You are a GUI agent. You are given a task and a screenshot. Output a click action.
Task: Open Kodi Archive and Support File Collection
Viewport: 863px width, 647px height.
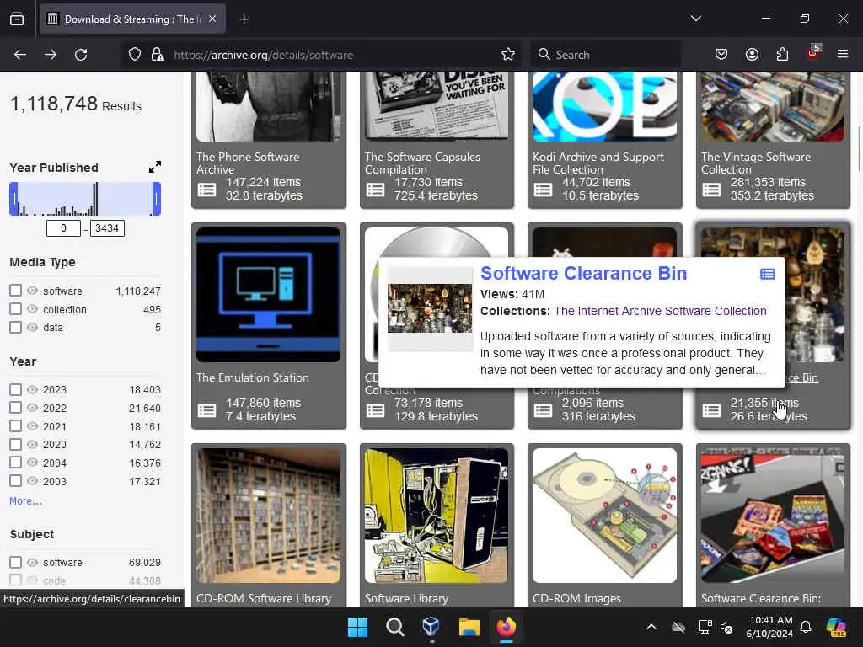[598, 163]
